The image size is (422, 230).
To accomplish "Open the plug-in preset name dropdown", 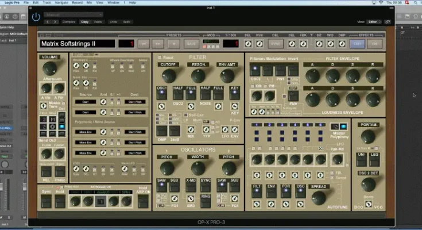I will 73,14.
